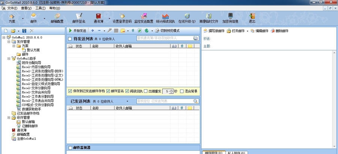Toggle 保存到已发送邮件存档 checkbox
Screen dimensions: 338x154
[70, 91]
